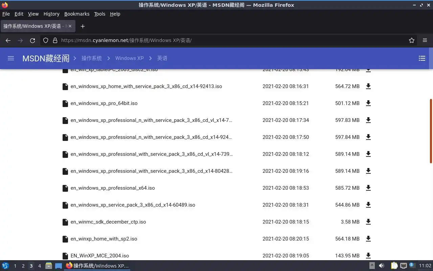Screen dimensions: 433x271
Task: Open en_windows_xp_home_with_service_pack_3 file name
Action: (x=146, y=86)
